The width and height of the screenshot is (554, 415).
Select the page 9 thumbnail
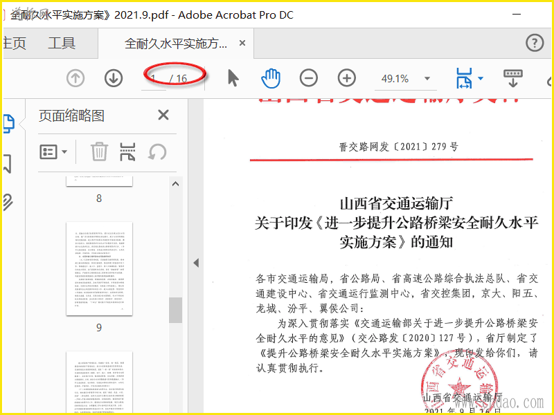click(x=99, y=268)
